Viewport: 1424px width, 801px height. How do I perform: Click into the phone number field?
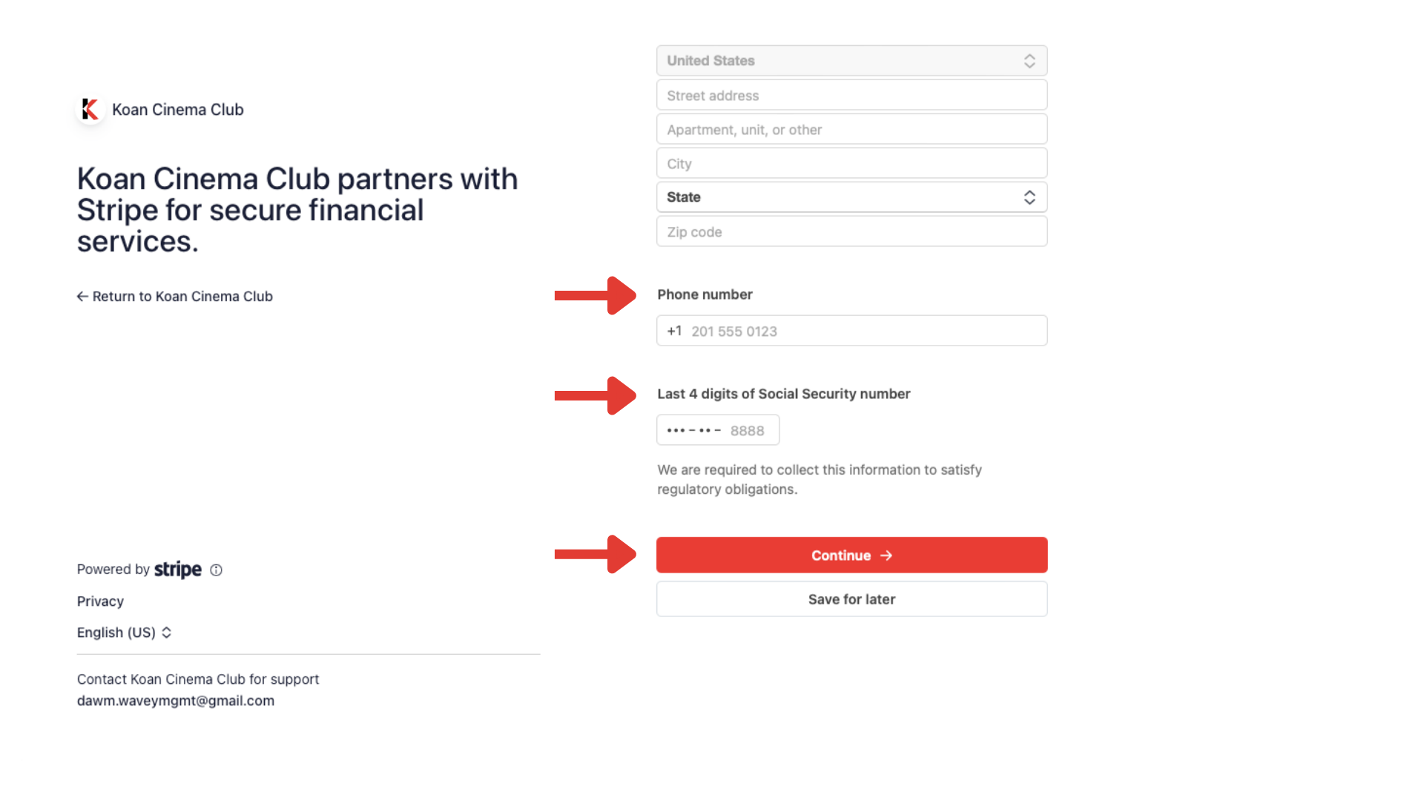(x=860, y=331)
